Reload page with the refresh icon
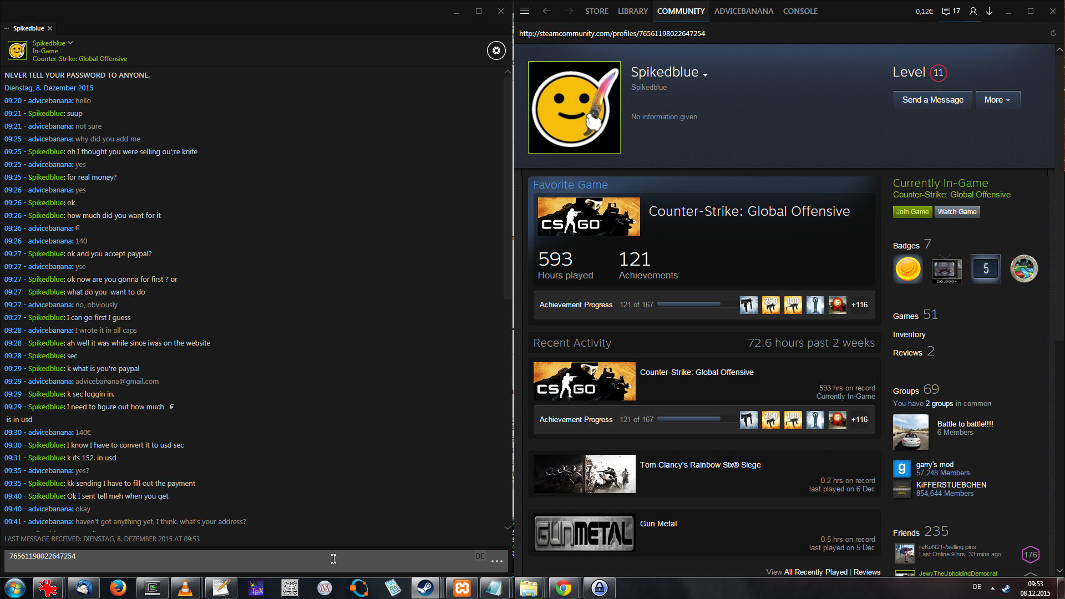The height and width of the screenshot is (599, 1065). click(x=1053, y=33)
